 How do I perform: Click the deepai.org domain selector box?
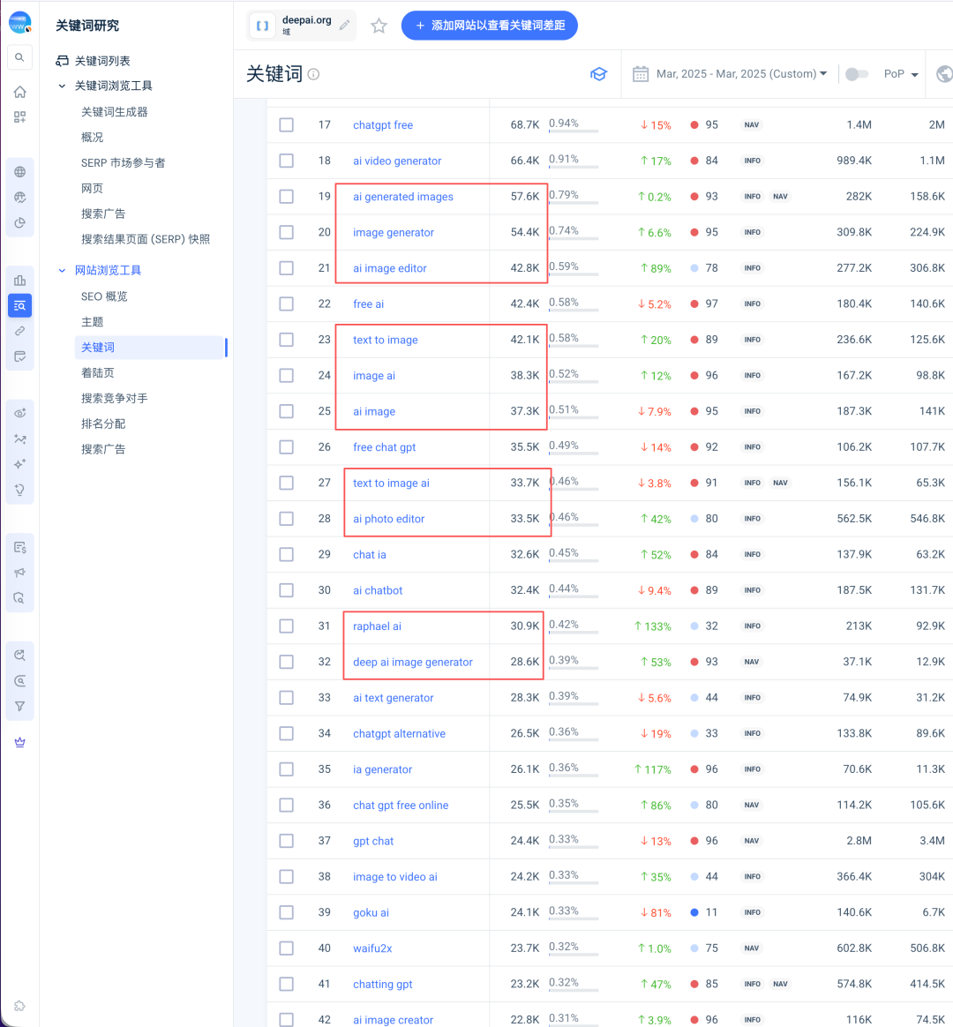tap(301, 26)
